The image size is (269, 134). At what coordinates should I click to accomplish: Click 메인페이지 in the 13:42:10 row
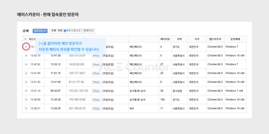pyautogui.click(x=135, y=55)
